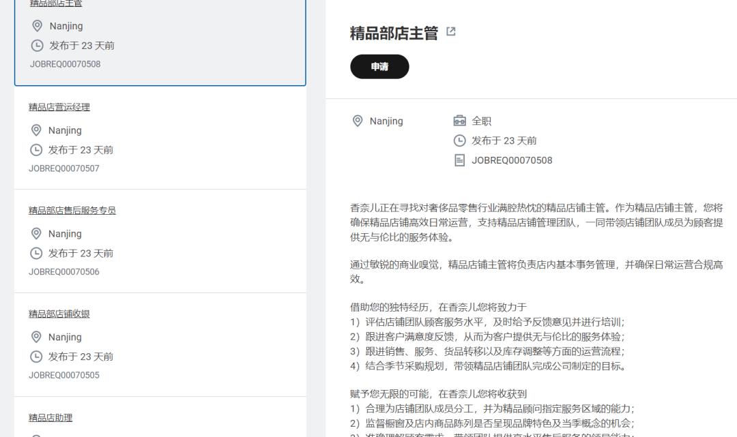This screenshot has width=737, height=437.
Task: Click the briefcase icon beside 全职
Action: pyautogui.click(x=459, y=121)
